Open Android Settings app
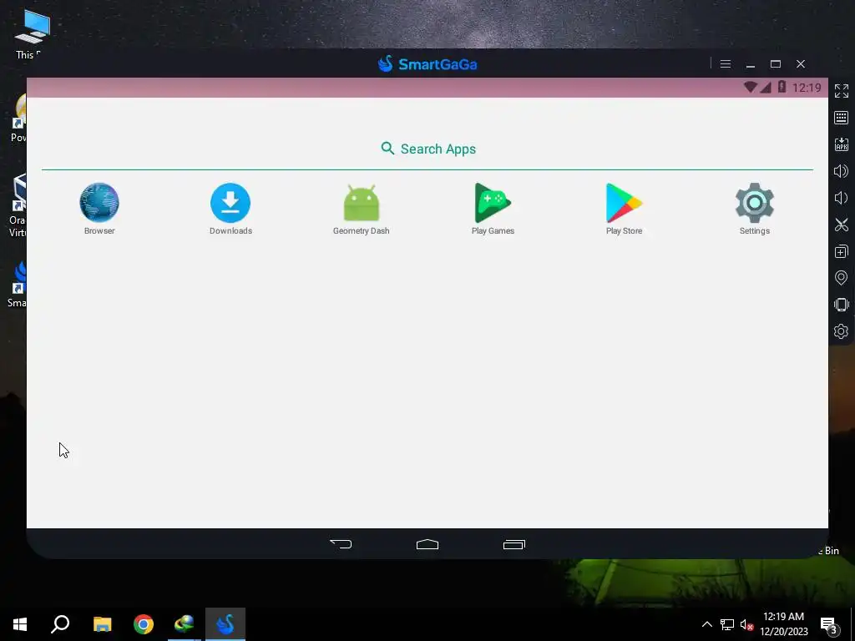 755,209
